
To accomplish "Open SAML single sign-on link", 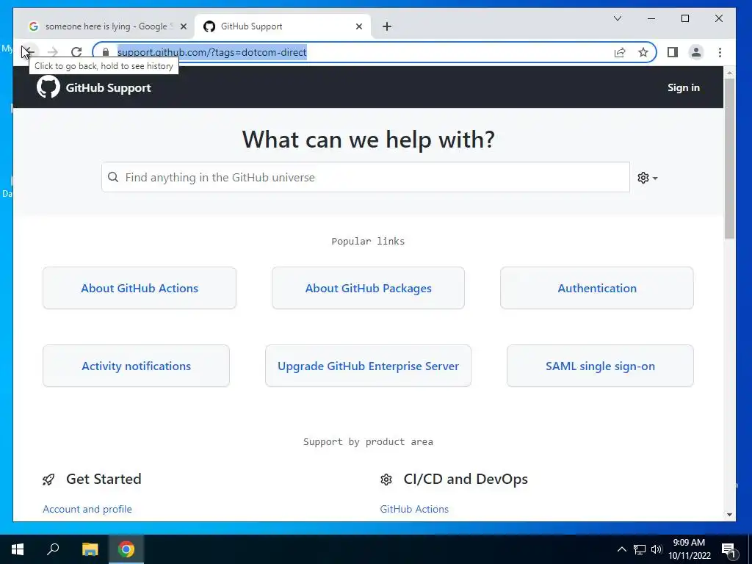I will (x=600, y=366).
